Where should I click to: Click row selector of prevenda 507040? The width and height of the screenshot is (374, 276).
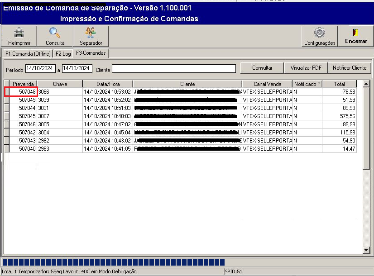pyautogui.click(x=7, y=149)
